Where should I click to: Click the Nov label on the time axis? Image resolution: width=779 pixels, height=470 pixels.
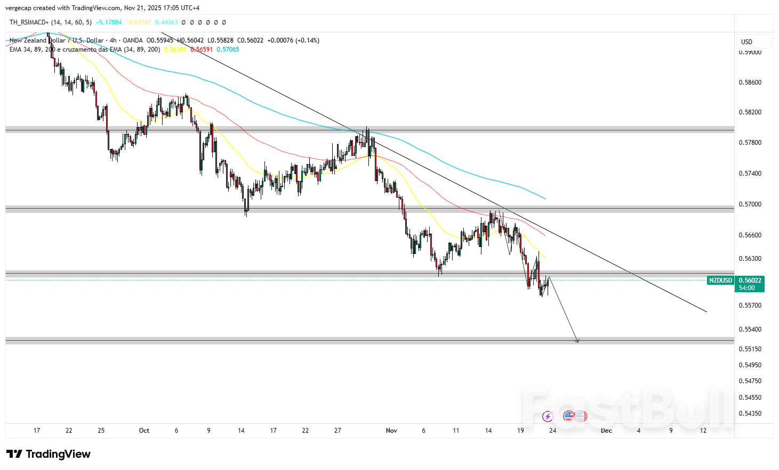pos(391,431)
